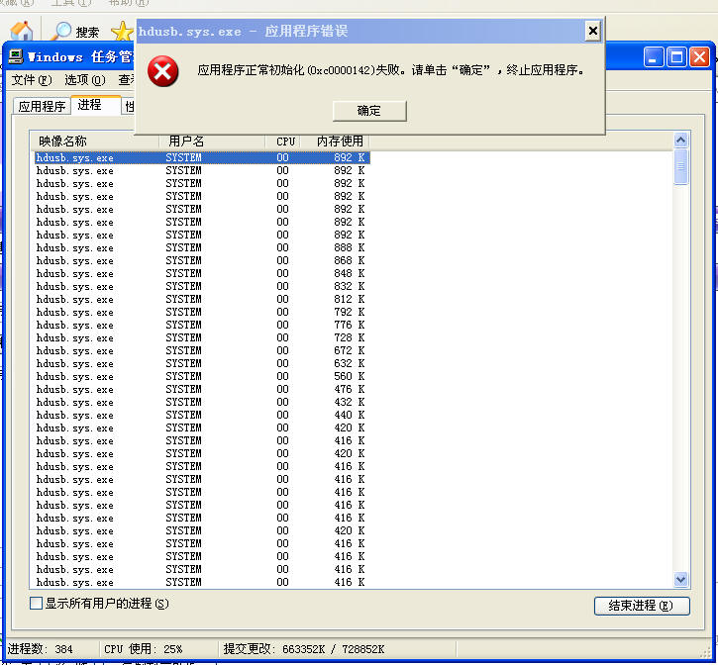Select the process row using 848 K
Screen dimensions: 718x665
(x=201, y=273)
